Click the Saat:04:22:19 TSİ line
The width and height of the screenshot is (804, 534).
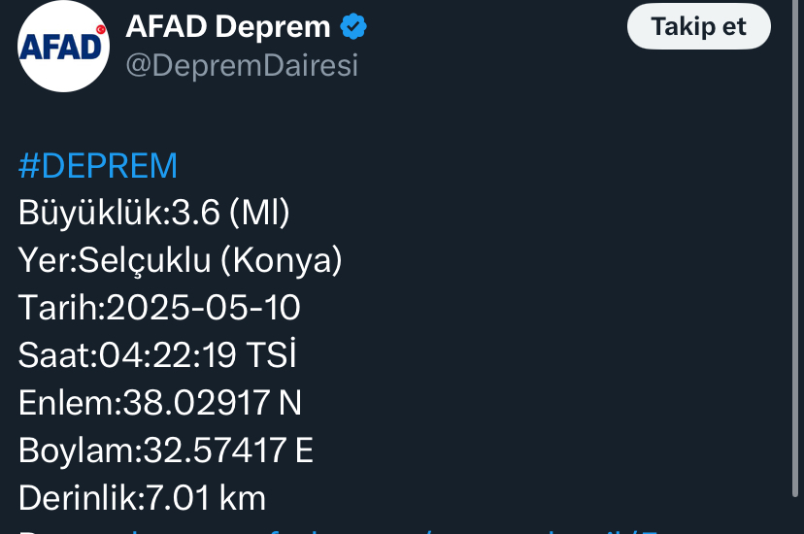click(x=157, y=354)
